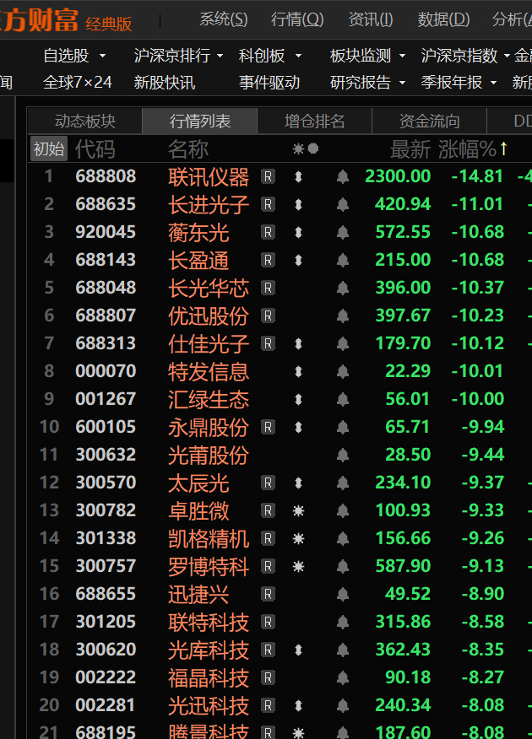Select stock 光迅科技
The width and height of the screenshot is (532, 739).
point(209,705)
